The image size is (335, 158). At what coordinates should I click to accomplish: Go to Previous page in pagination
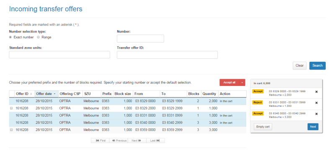pyautogui.click(x=119, y=140)
